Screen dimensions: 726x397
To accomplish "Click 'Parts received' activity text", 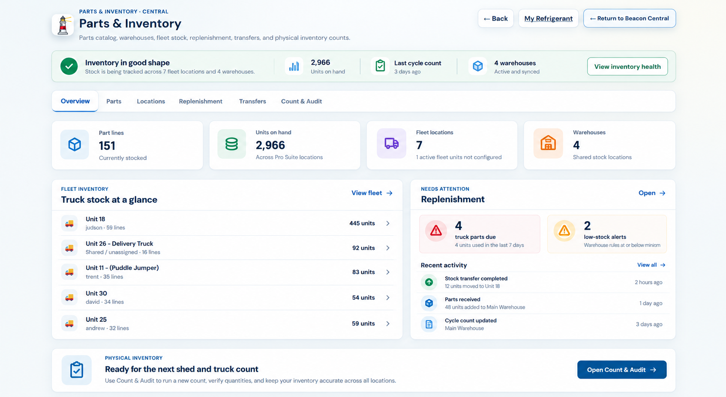I will (462, 299).
